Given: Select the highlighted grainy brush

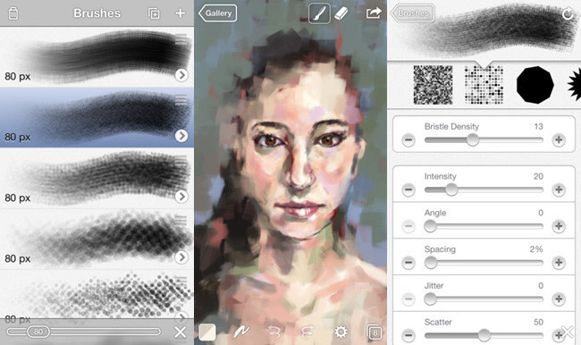Looking at the screenshot, I should [97, 117].
